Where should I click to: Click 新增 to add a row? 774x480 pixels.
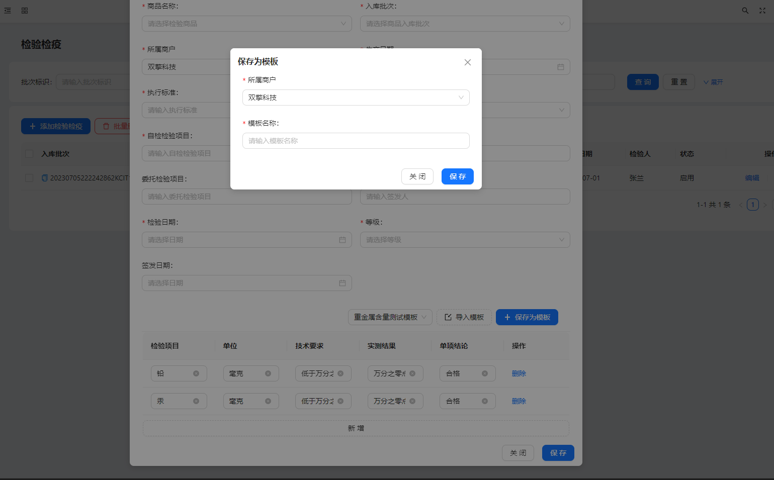pyautogui.click(x=356, y=428)
